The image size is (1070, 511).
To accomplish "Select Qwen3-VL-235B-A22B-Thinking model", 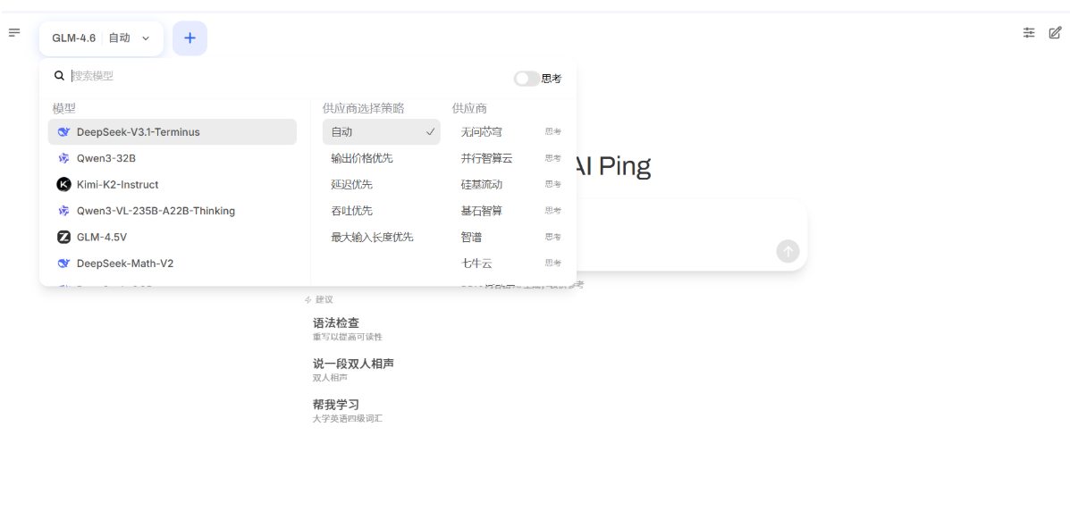I will [x=172, y=211].
